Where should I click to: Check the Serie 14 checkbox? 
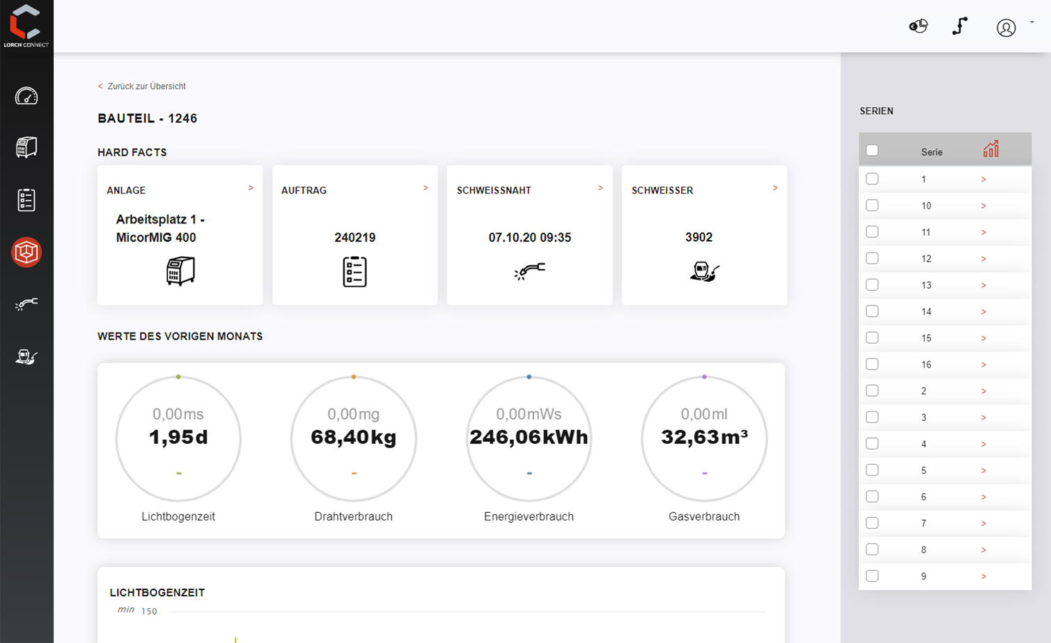coord(872,311)
